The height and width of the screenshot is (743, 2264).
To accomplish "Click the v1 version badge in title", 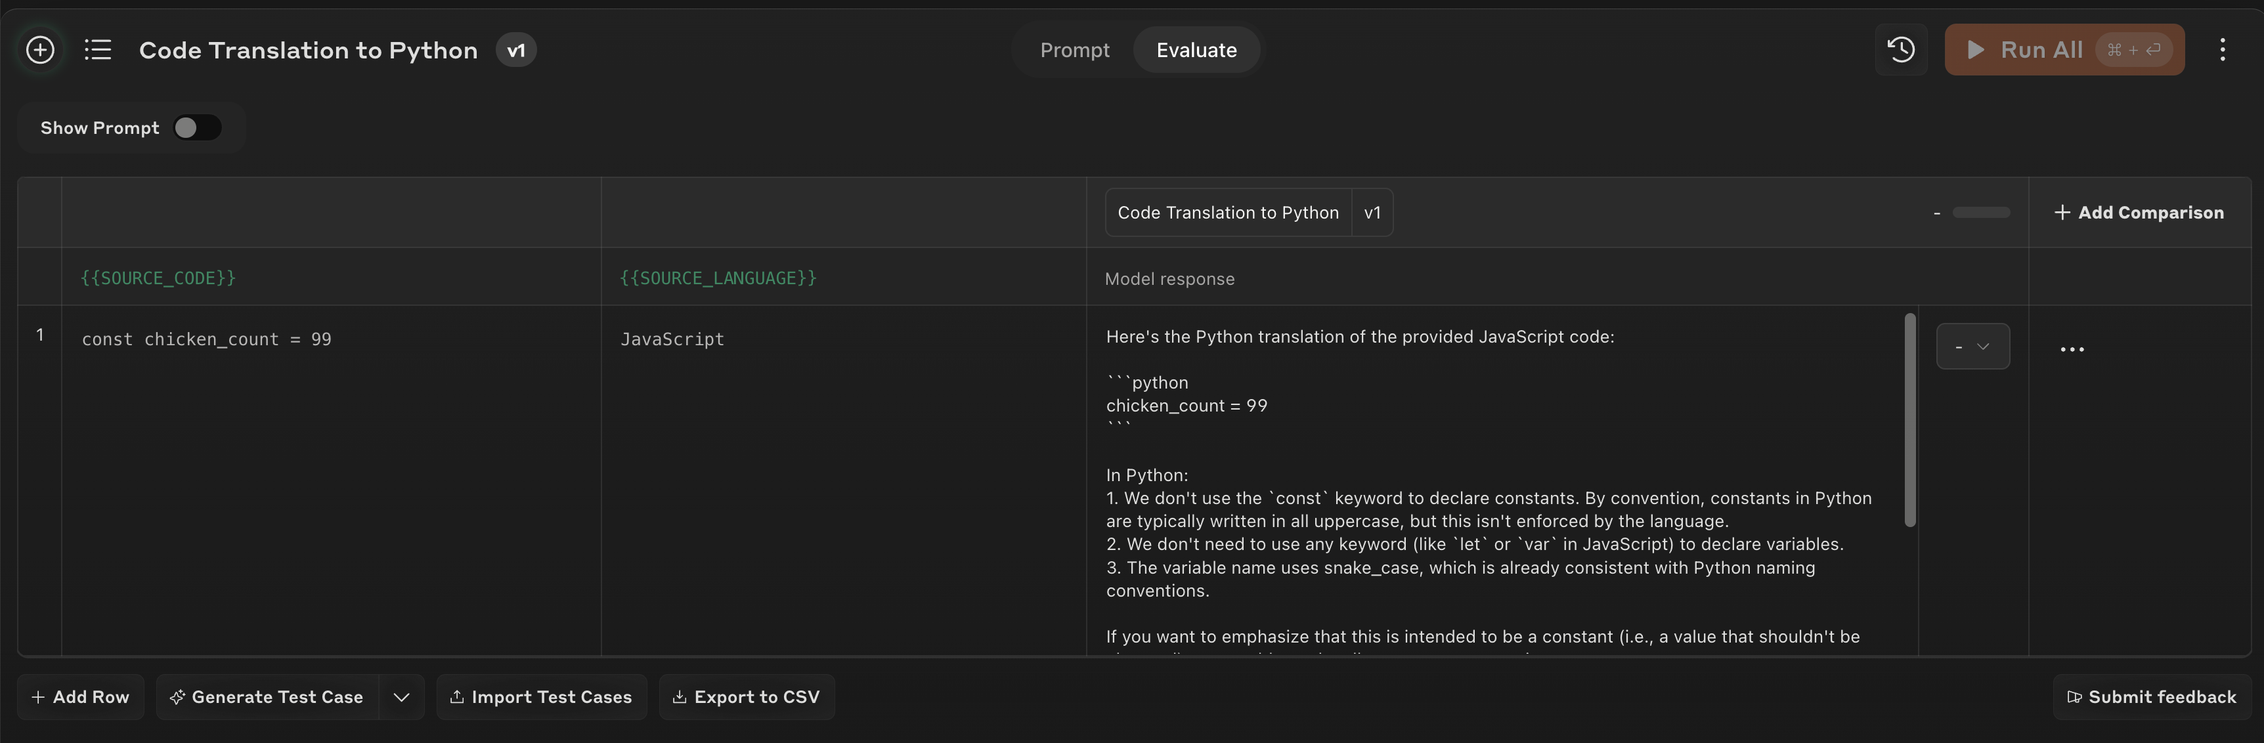I will click(x=516, y=50).
